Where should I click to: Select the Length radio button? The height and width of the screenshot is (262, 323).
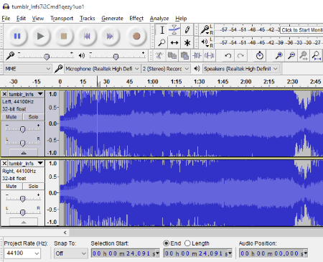coord(187,243)
